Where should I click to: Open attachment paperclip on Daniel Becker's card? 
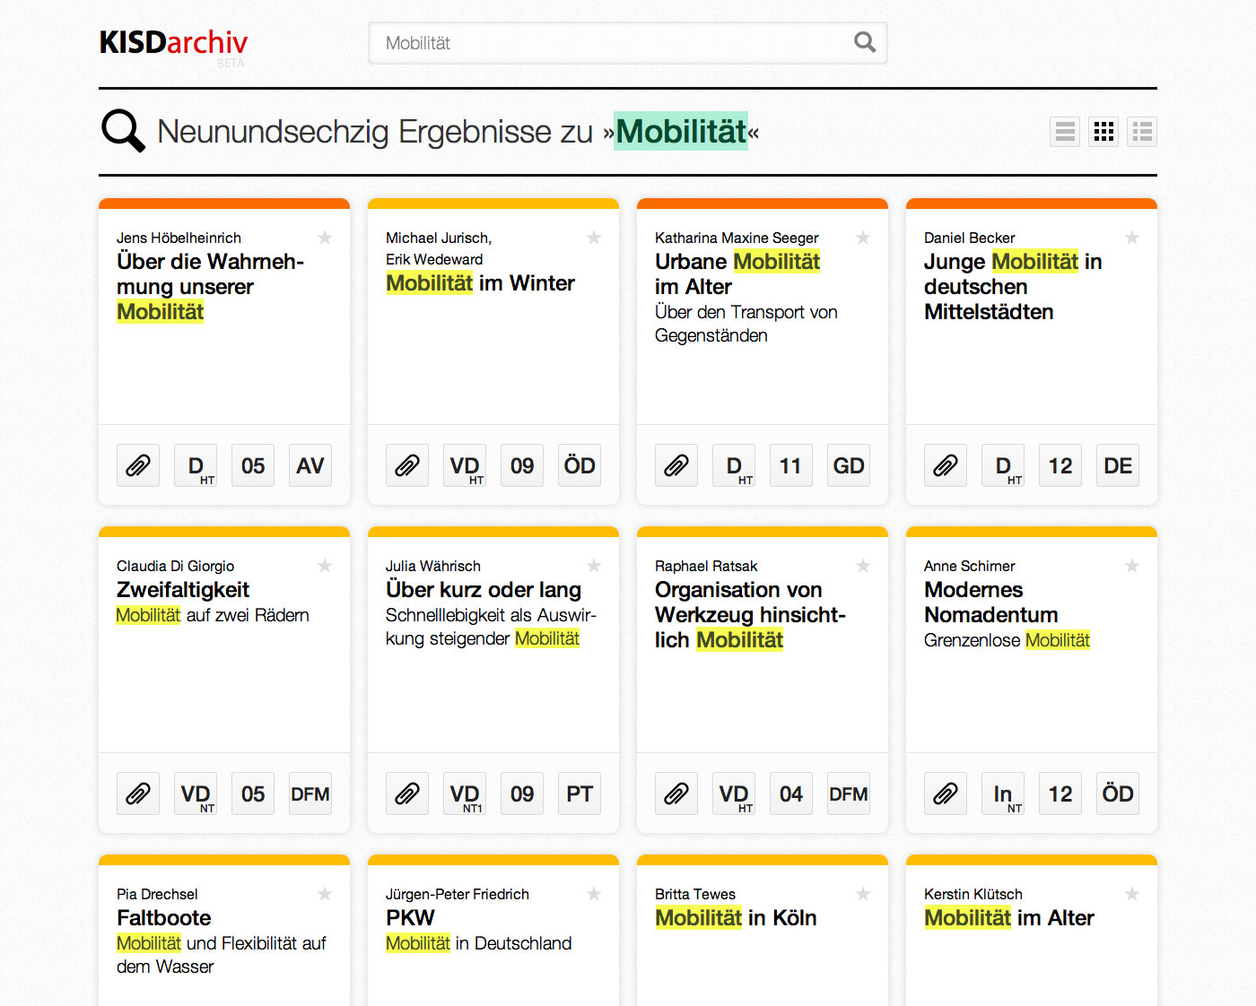pos(946,465)
